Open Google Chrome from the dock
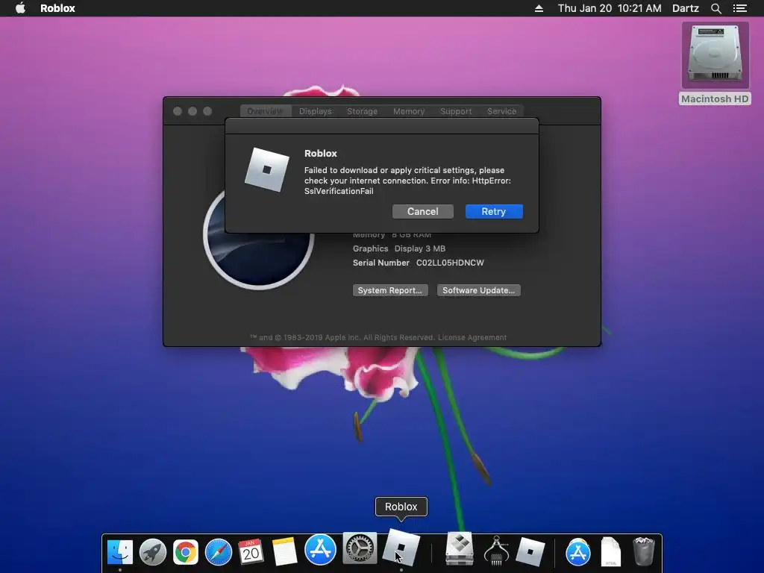This screenshot has width=764, height=573. point(186,551)
